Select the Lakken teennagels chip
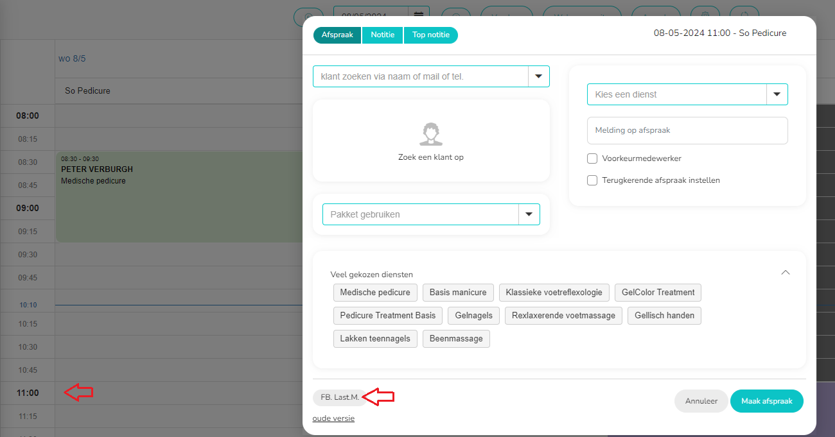The height and width of the screenshot is (437, 835). tap(375, 339)
